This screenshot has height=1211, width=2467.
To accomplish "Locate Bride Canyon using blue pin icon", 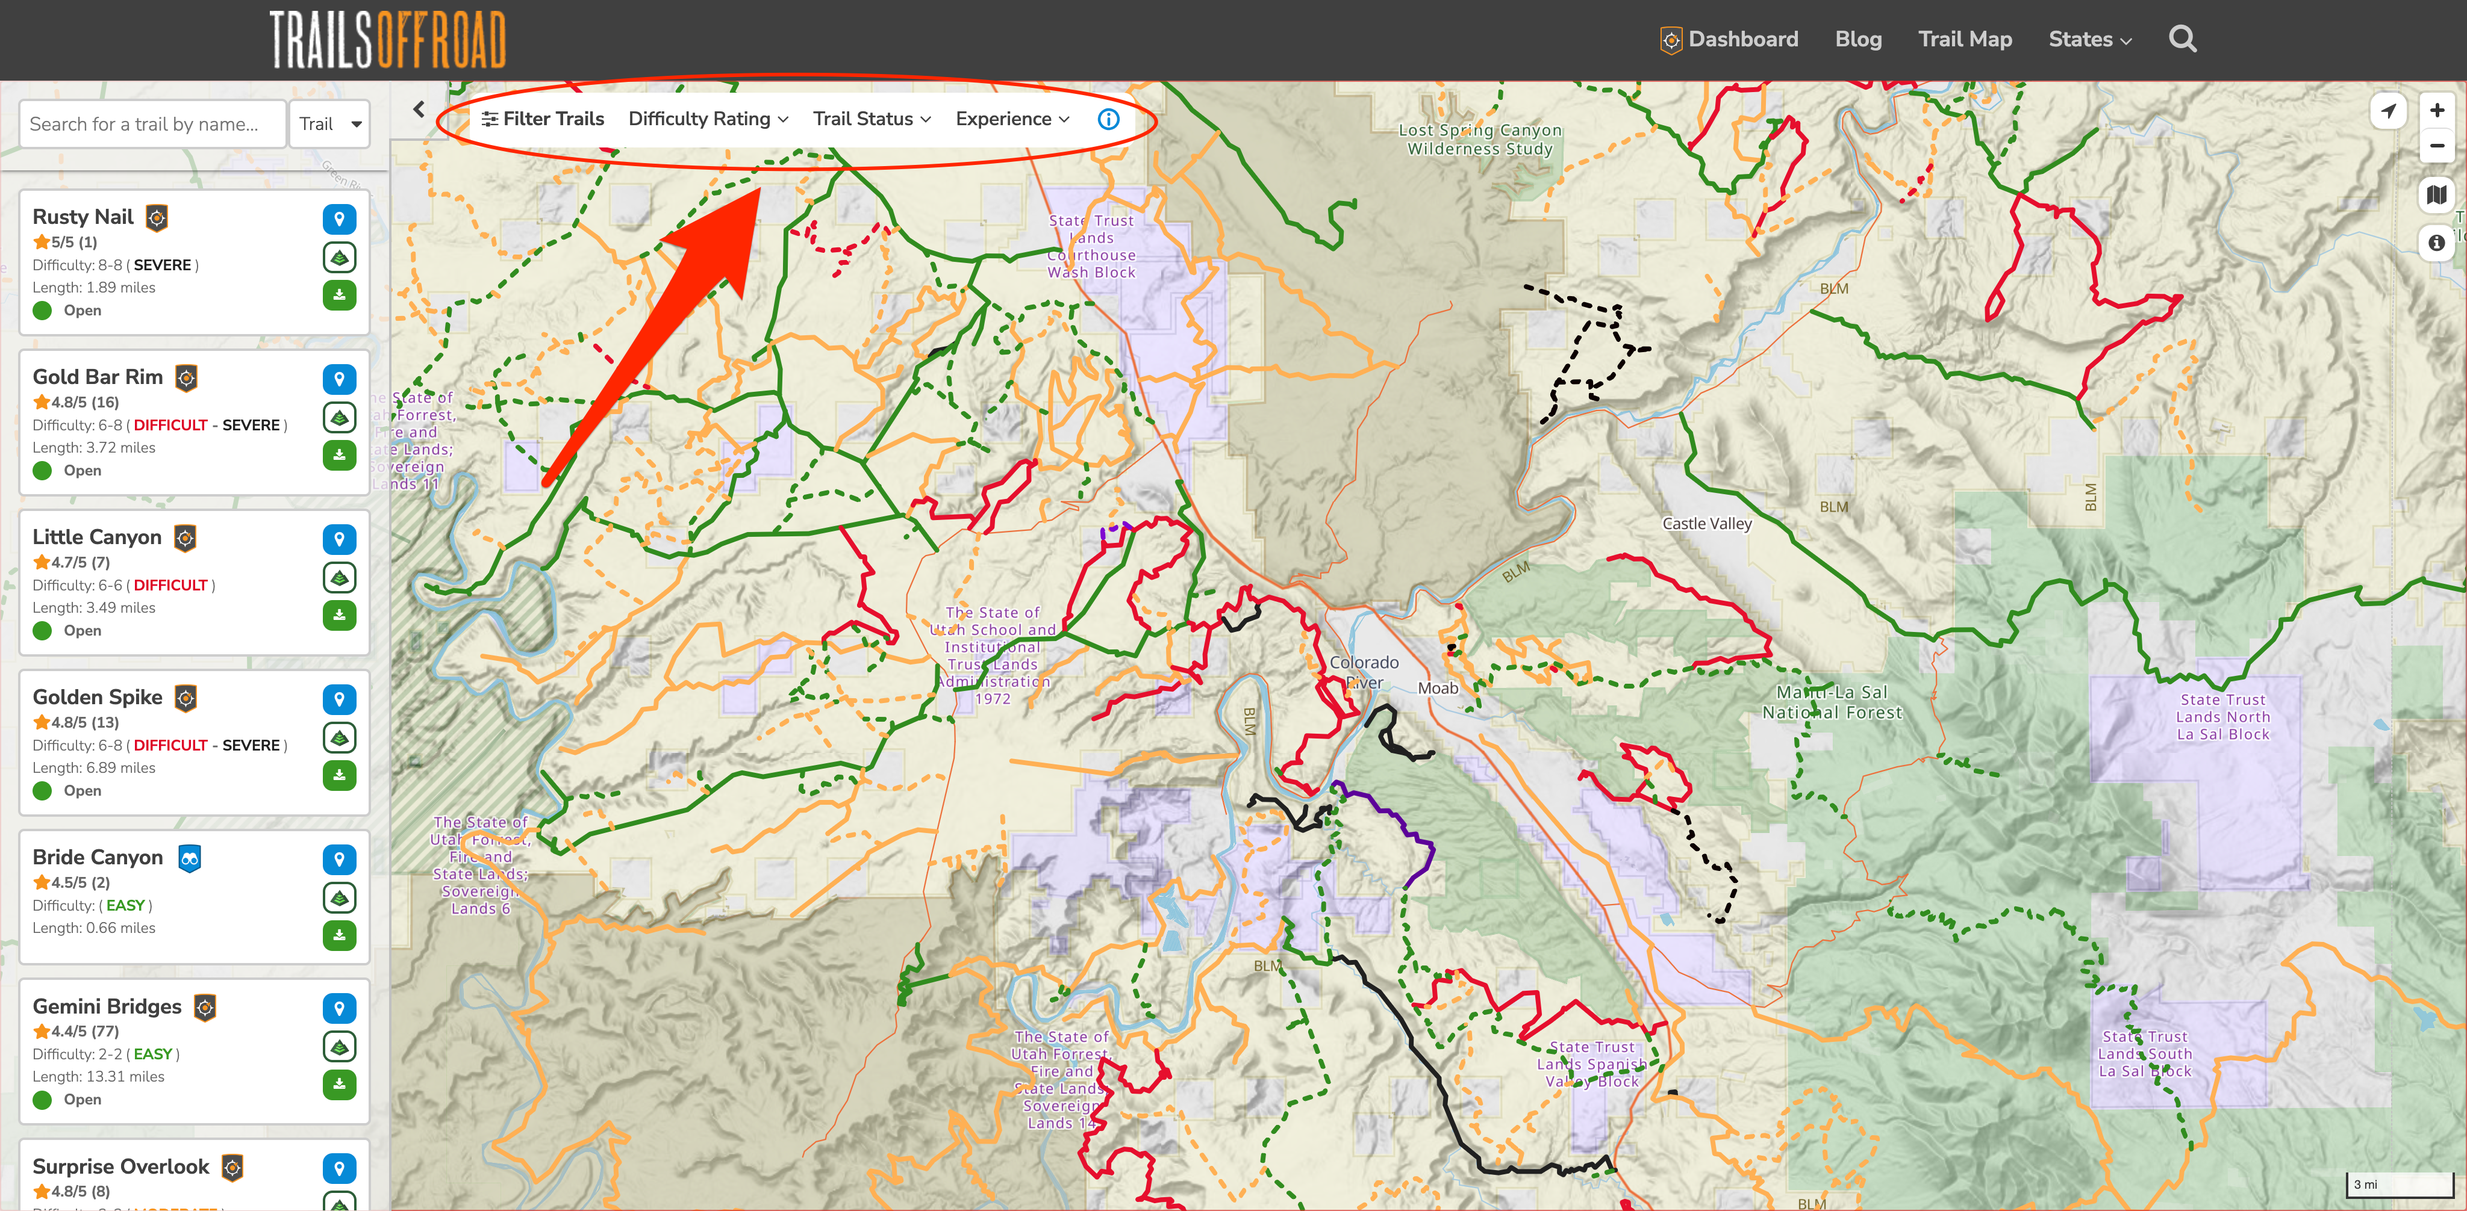I will click(339, 859).
